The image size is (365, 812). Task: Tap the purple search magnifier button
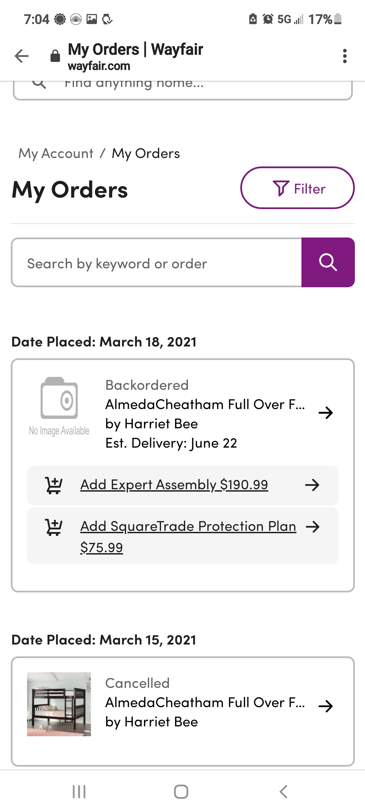pos(327,262)
